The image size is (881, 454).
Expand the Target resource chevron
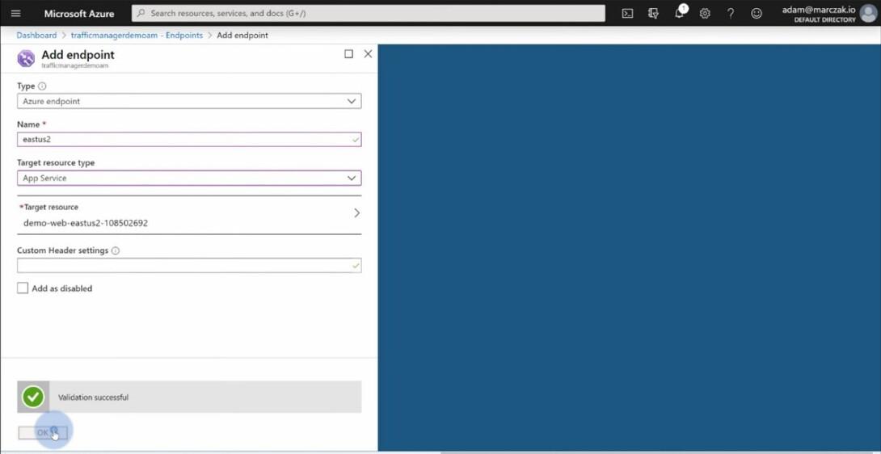click(x=356, y=213)
